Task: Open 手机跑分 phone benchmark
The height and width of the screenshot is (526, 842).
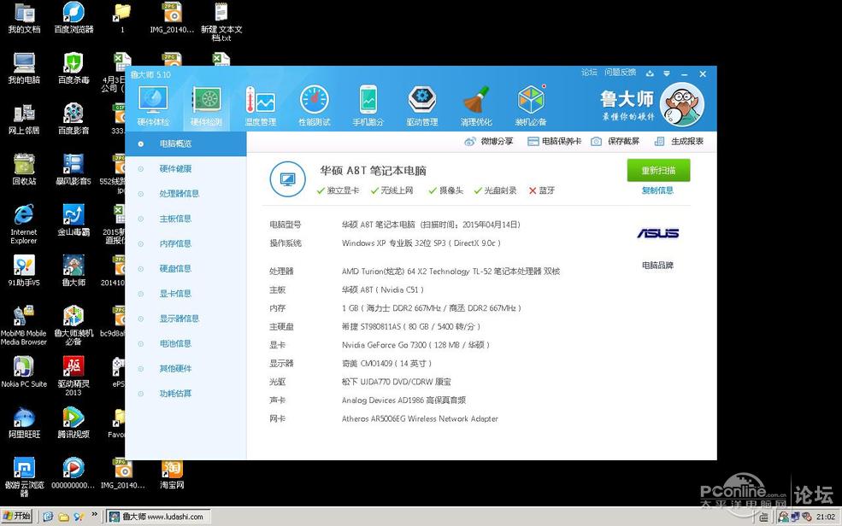Action: tap(368, 106)
